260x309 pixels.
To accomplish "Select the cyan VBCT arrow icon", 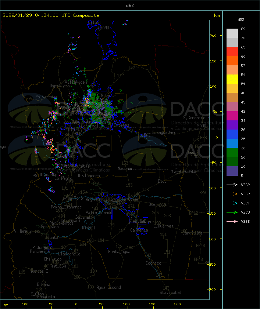I will click(x=232, y=203).
